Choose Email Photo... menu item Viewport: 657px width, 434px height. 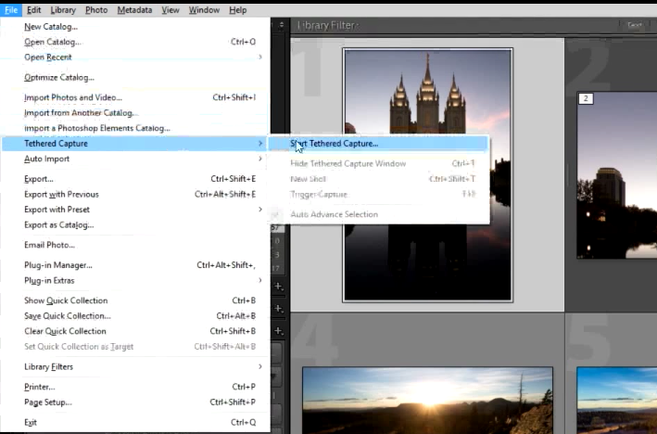point(135,246)
